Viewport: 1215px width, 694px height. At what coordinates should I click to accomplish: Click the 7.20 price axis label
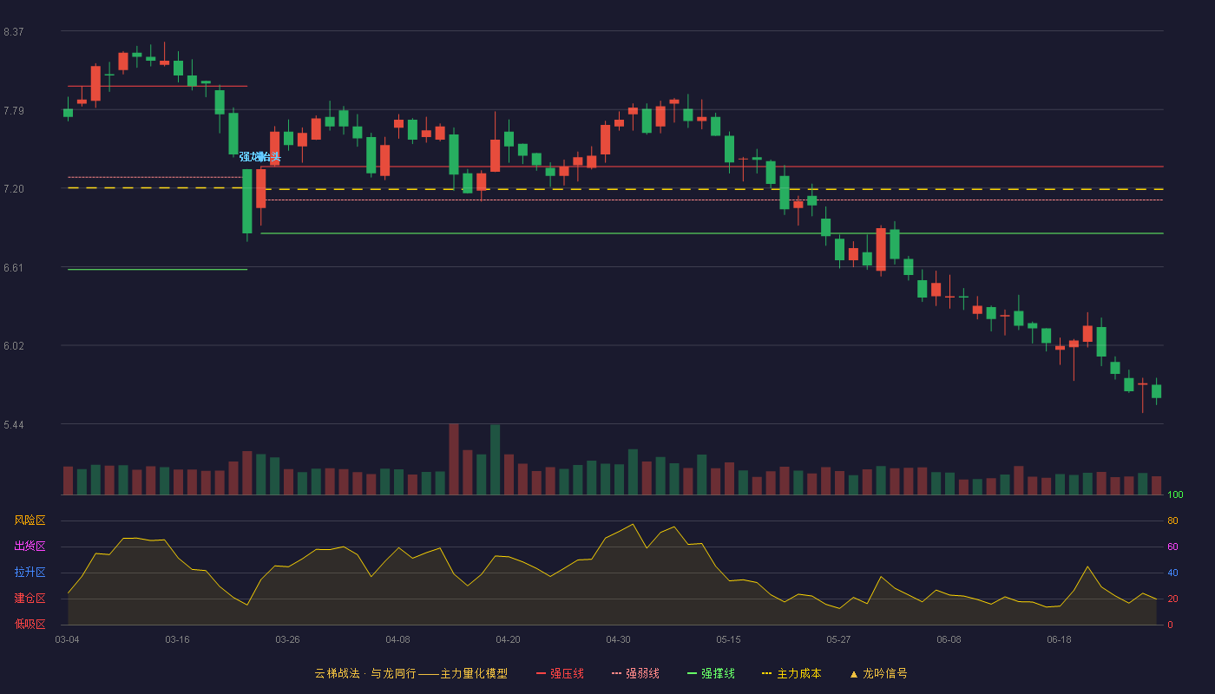[x=13, y=189]
